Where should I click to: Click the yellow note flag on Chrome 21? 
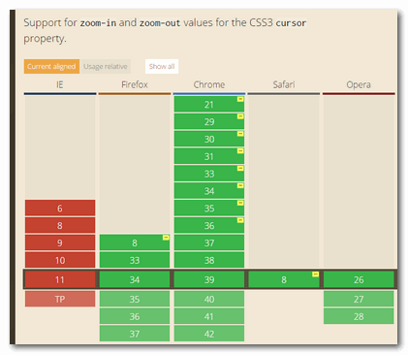[240, 99]
